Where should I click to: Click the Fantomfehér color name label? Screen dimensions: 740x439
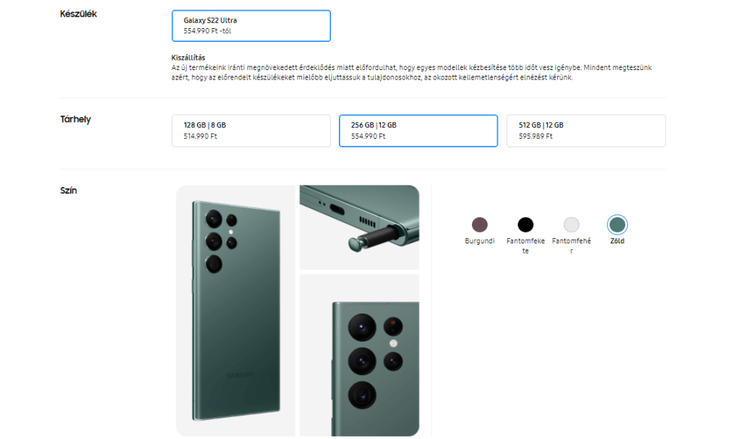tap(572, 245)
